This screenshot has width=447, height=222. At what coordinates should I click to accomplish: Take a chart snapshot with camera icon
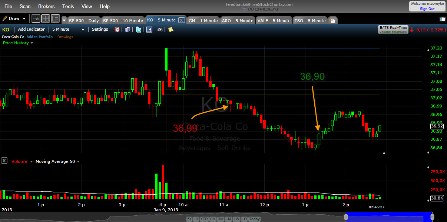(160, 30)
